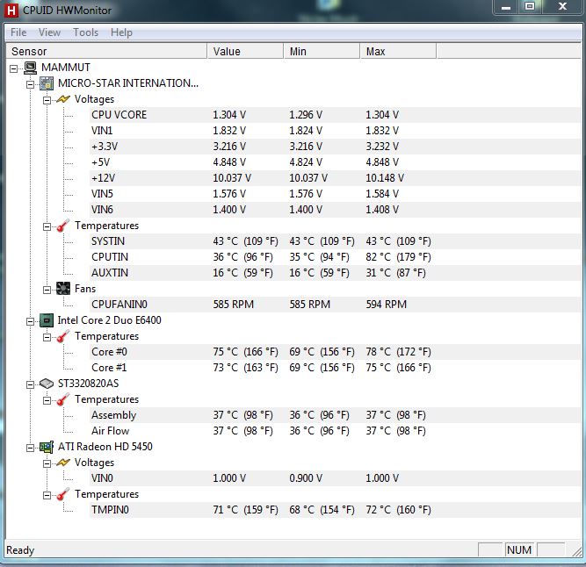Screen dimensions: 586x567
Task: Select the TMPIN0 temperature row
Action: click(x=336, y=510)
